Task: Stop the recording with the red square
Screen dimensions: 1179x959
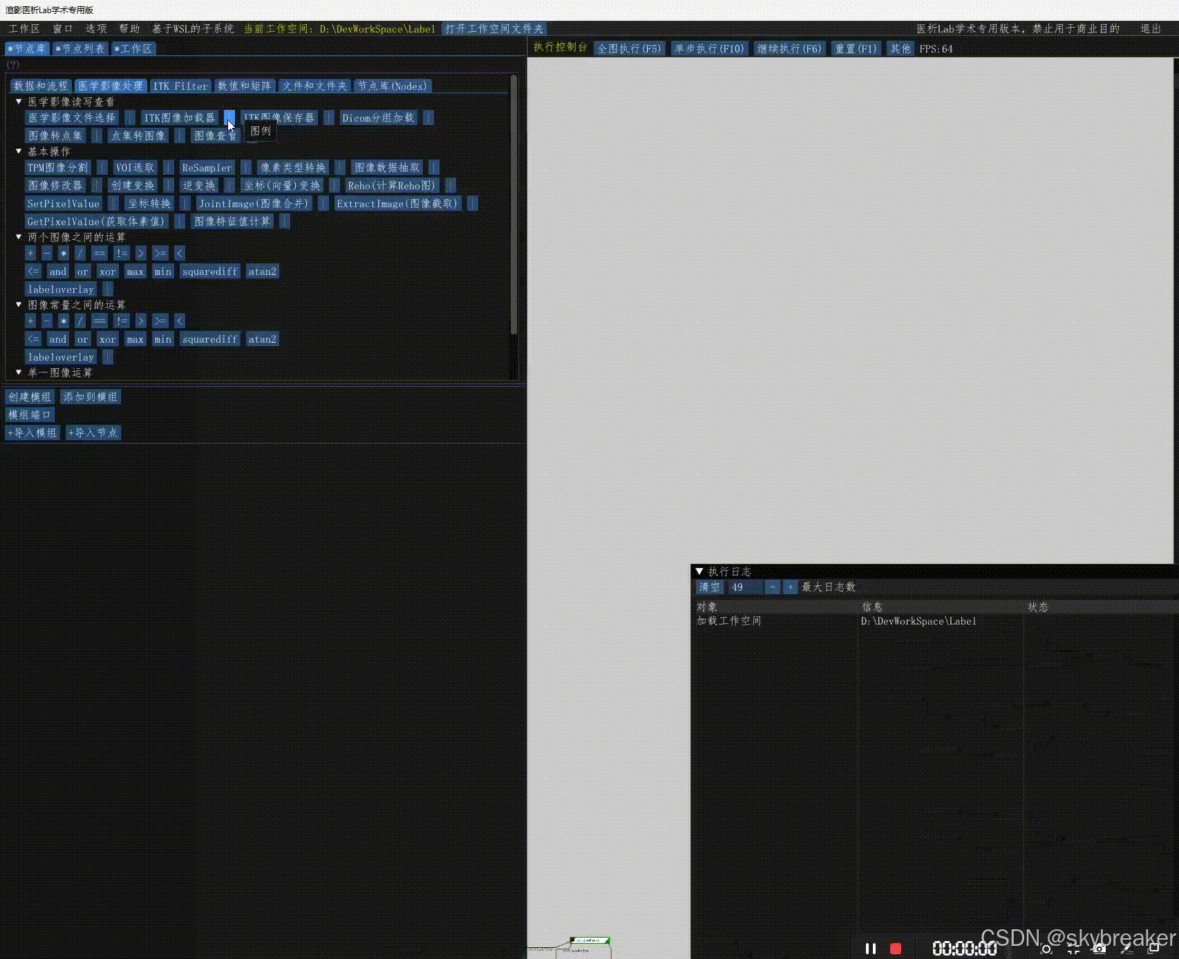Action: pos(896,949)
